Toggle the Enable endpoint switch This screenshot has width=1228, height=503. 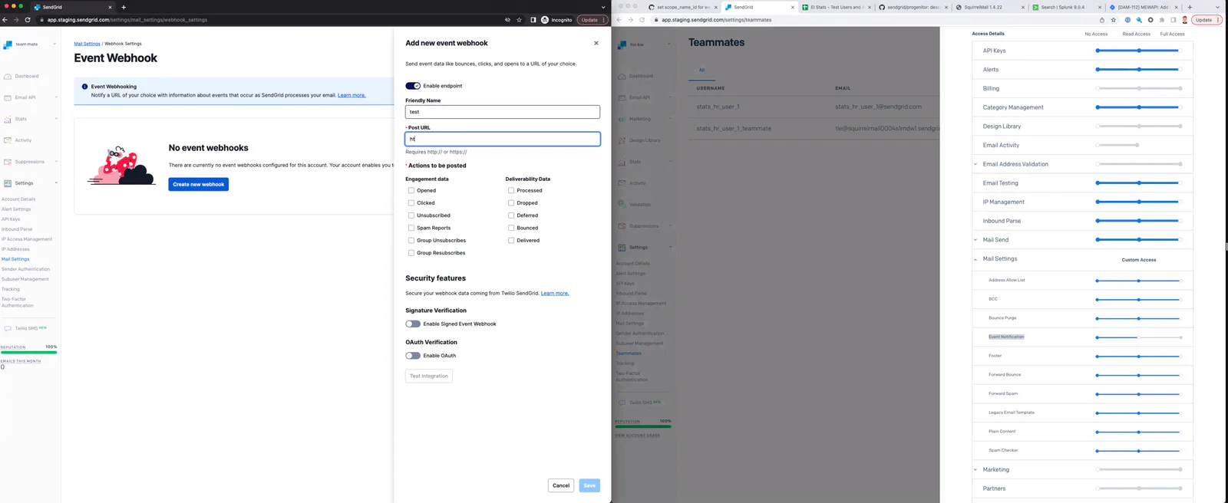click(413, 86)
